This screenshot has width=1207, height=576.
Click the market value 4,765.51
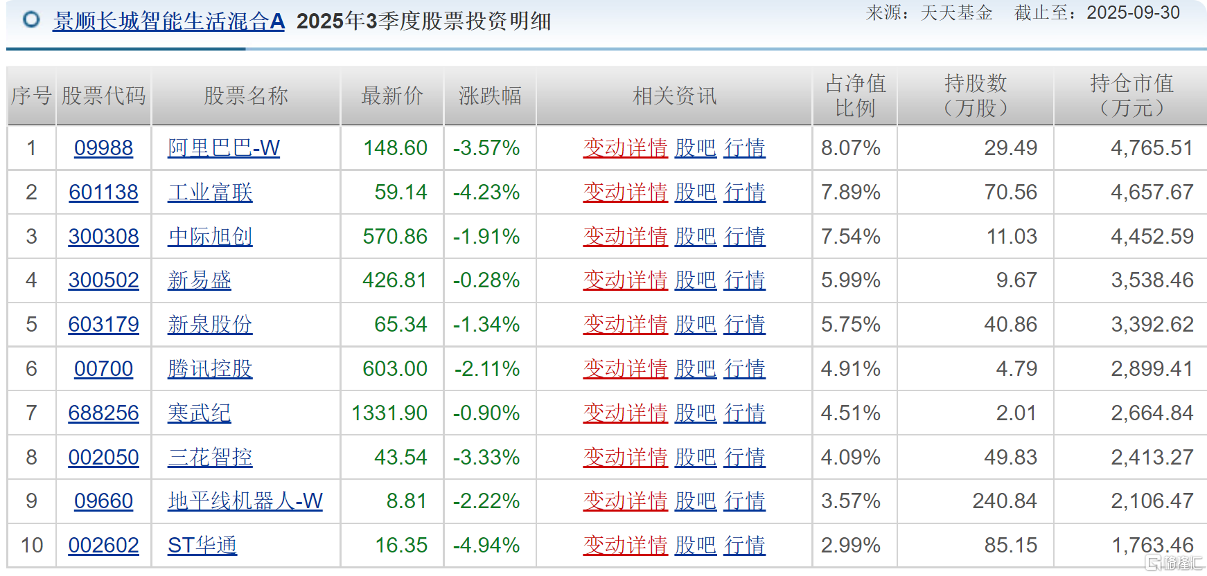pos(1152,148)
